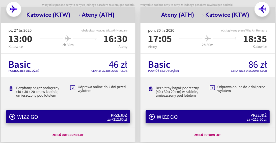
Task: Click ZMIEŃ RETURN LOT link
Action: [x=207, y=135]
